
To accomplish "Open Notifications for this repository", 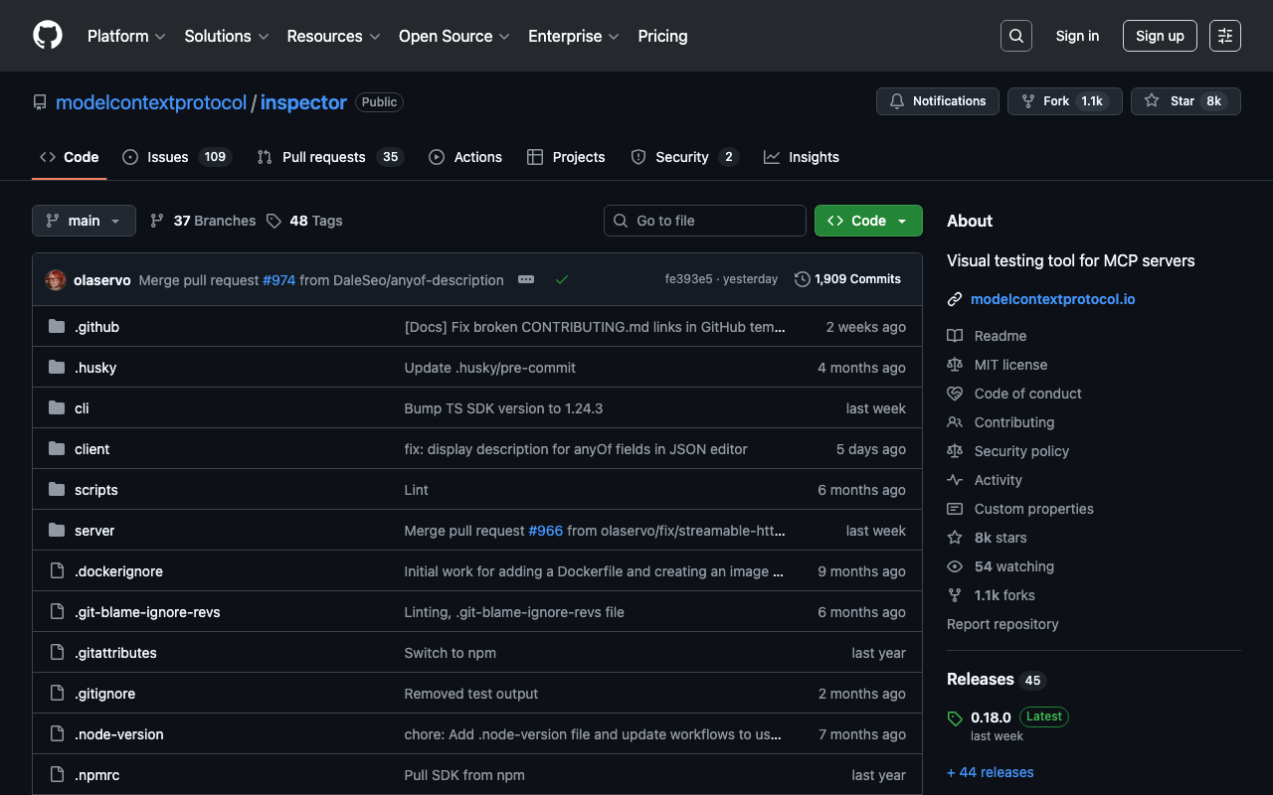I will pyautogui.click(x=937, y=101).
